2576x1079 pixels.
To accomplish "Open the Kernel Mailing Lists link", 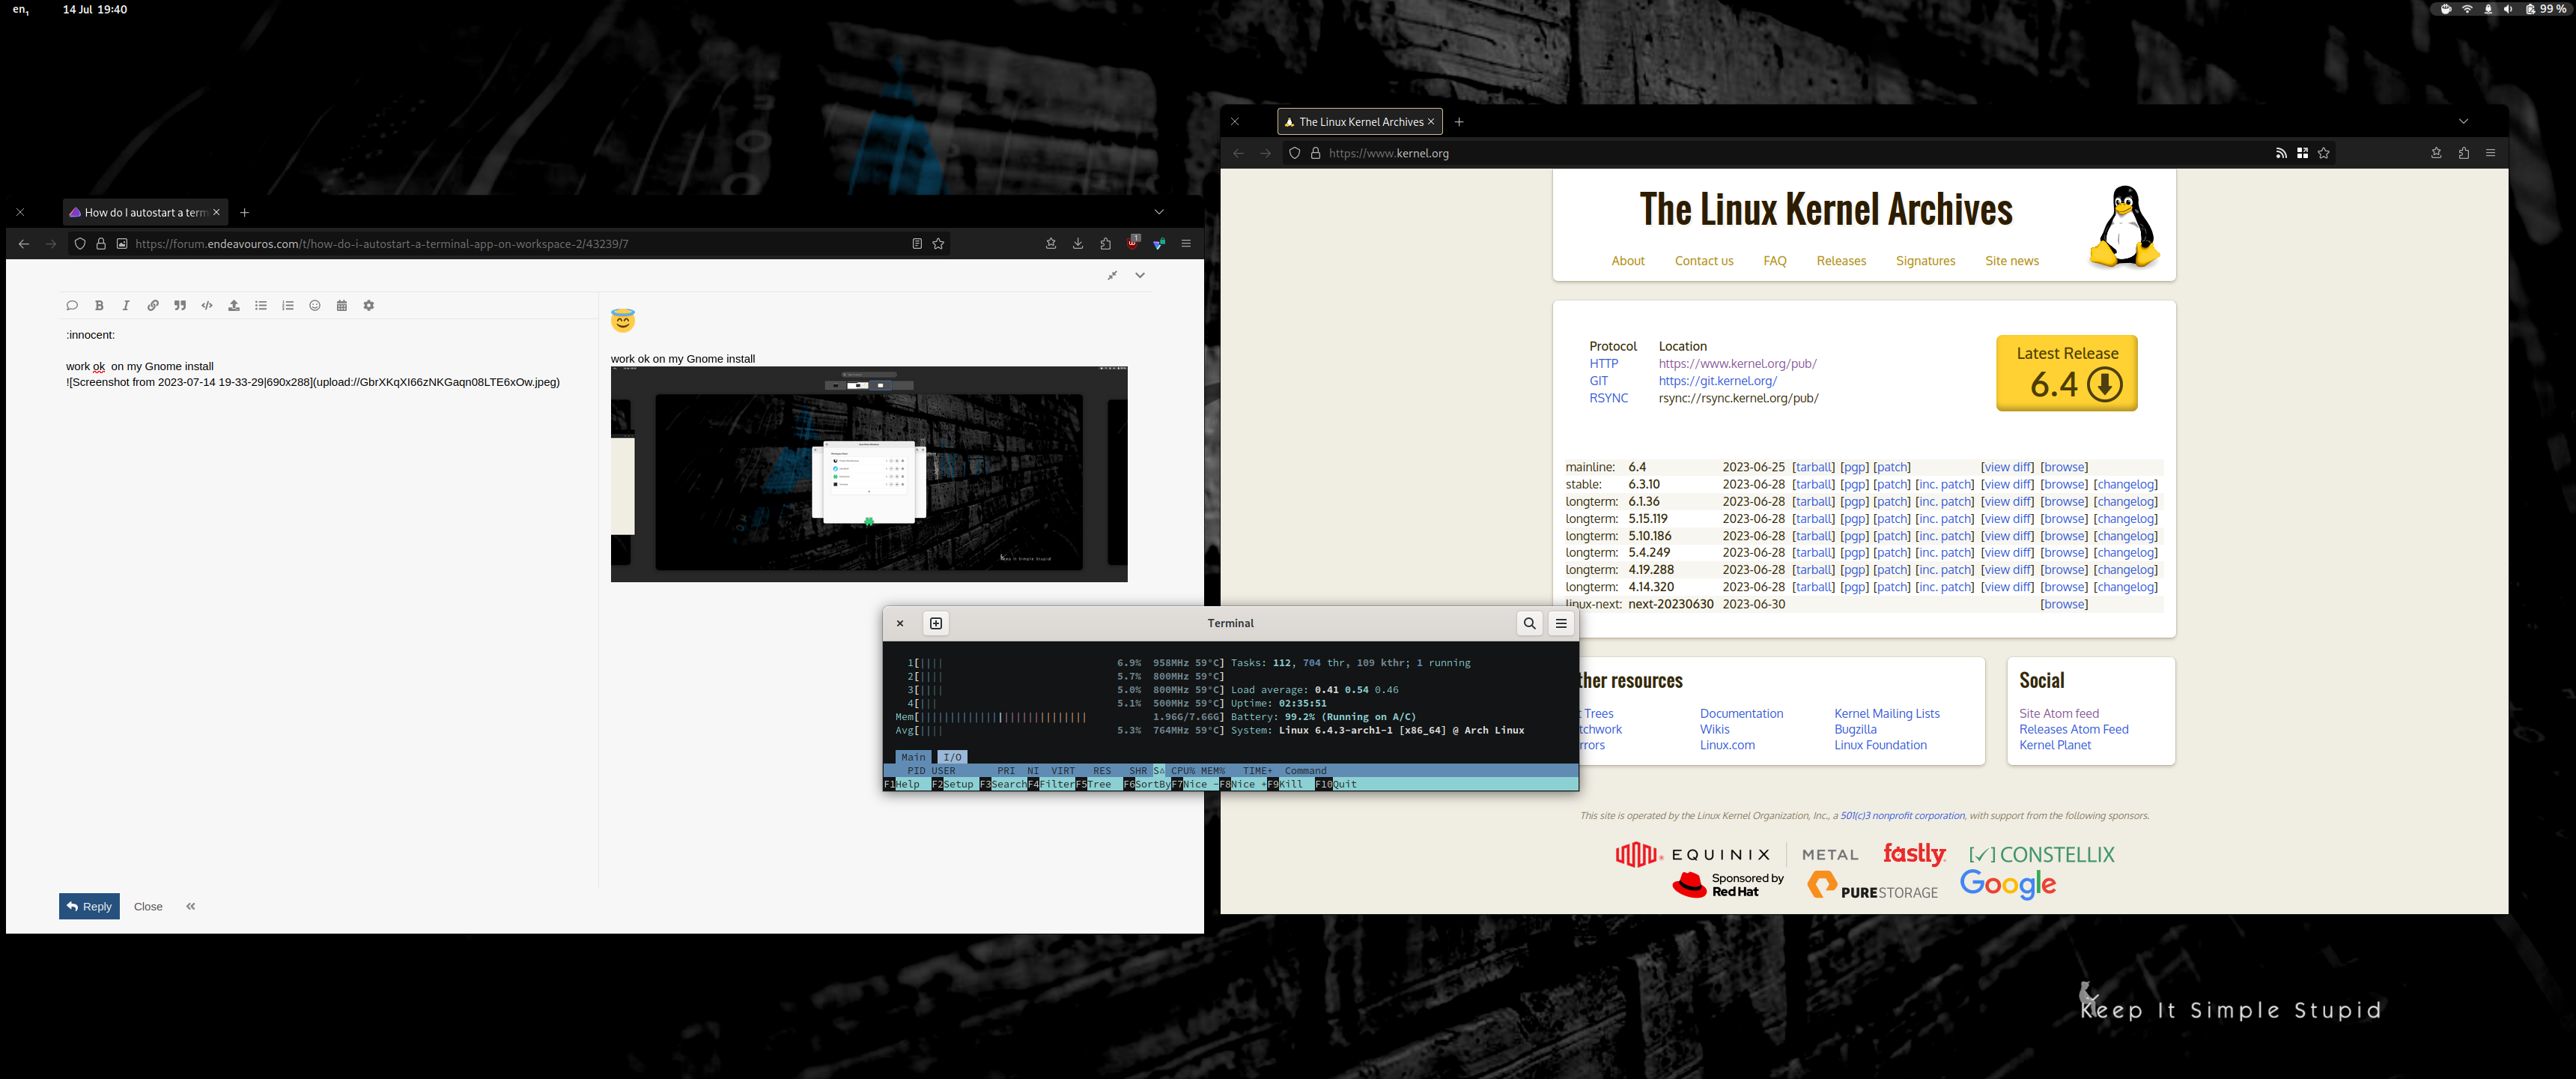I will (1886, 713).
